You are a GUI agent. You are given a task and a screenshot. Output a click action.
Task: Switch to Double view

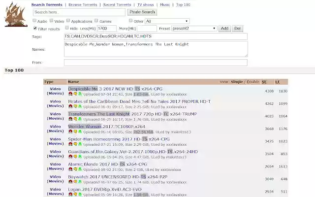coord(252,82)
